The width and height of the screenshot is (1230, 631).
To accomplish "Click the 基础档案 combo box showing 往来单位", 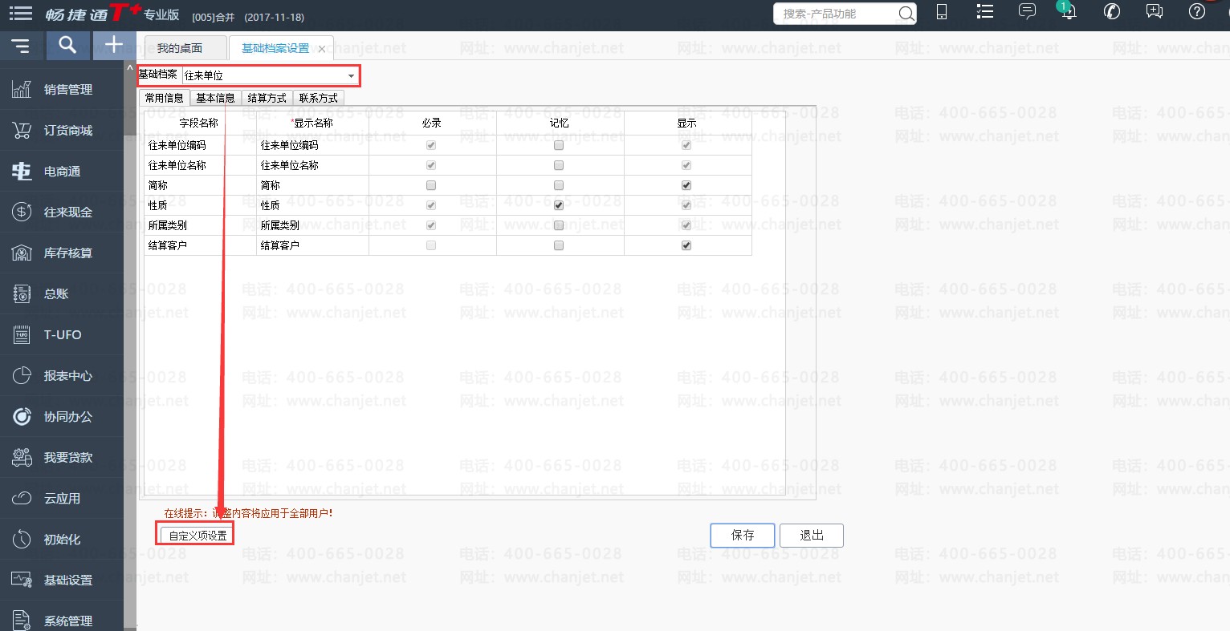I will pos(271,76).
